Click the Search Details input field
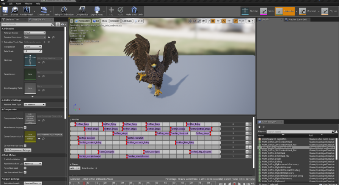Image resolution: width=339 pixels, height=185 pixels. [28, 24]
